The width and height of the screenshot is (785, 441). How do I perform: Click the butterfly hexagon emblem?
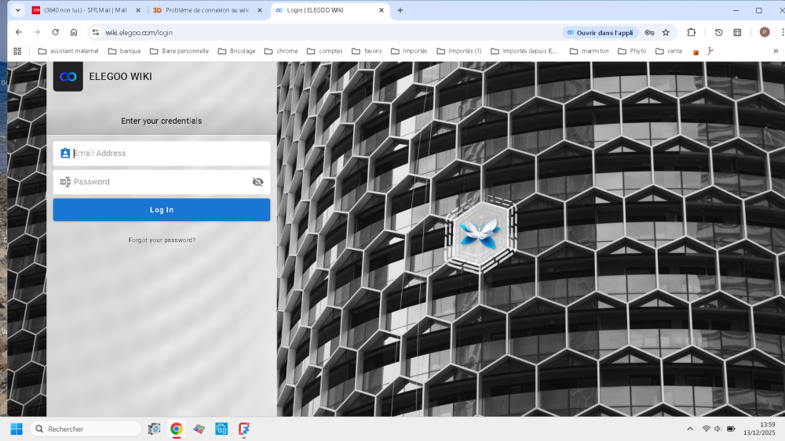[480, 233]
